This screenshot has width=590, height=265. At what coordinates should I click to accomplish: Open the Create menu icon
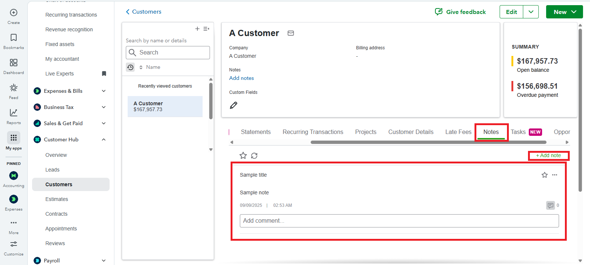click(14, 13)
